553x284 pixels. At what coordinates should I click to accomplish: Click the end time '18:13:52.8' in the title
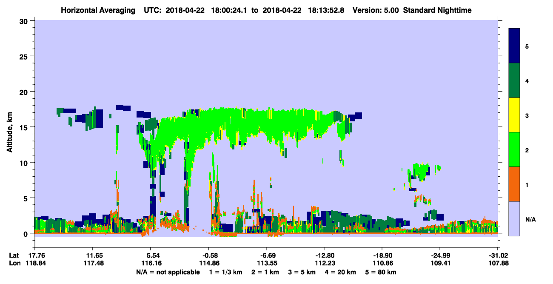326,10
